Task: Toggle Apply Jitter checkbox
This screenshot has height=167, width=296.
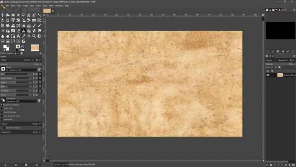Action: [x=2, y=109]
